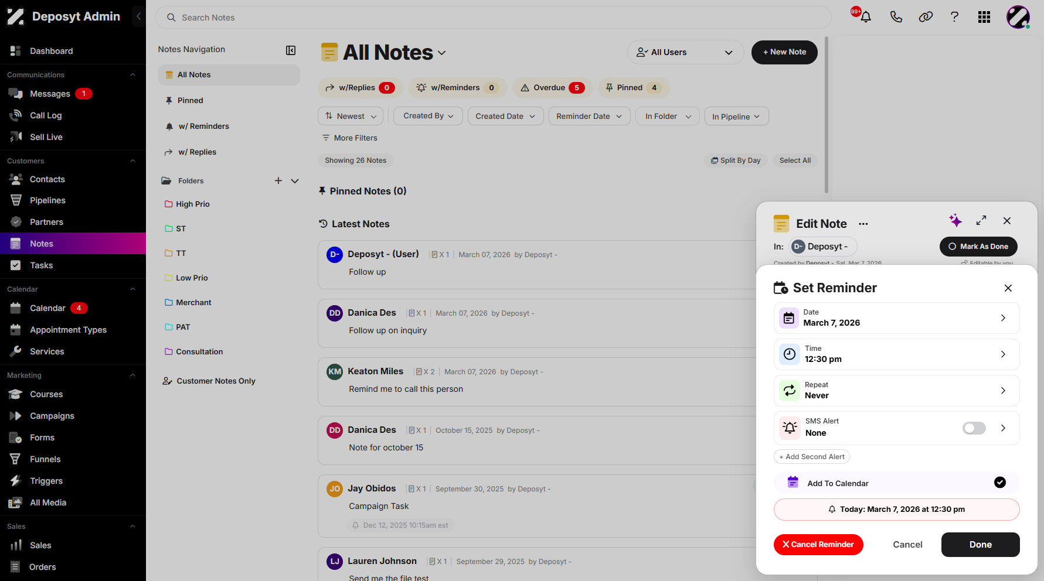Toggle the Overdue filter chip
Viewport: 1044px width, 581px height.
[x=553, y=88]
